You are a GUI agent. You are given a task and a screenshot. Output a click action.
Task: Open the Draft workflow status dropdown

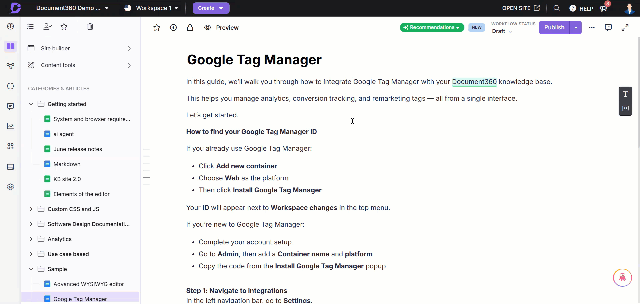[x=502, y=31]
